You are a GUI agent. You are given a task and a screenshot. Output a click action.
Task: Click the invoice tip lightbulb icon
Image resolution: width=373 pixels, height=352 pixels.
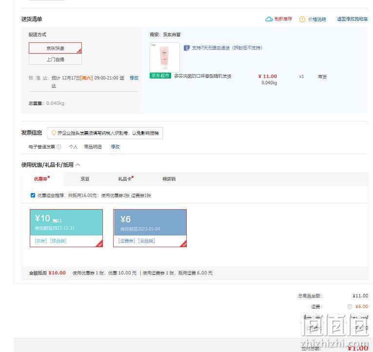pos(54,133)
